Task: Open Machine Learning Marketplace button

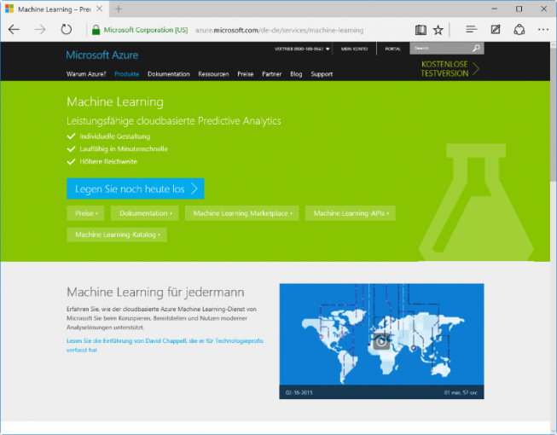Action: pyautogui.click(x=242, y=213)
